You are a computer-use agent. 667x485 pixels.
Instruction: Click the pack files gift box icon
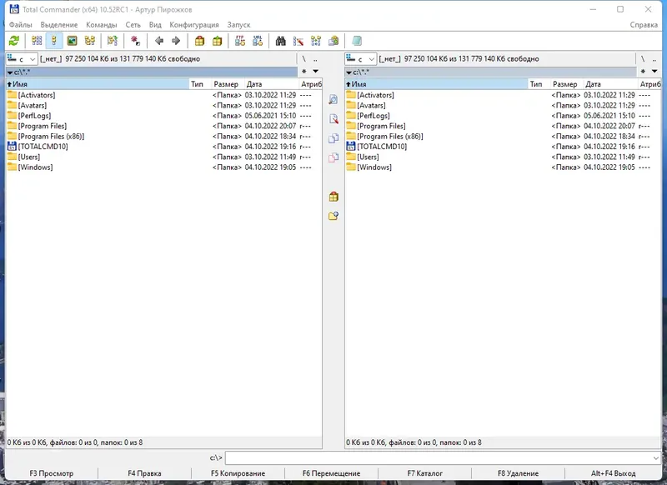click(199, 41)
